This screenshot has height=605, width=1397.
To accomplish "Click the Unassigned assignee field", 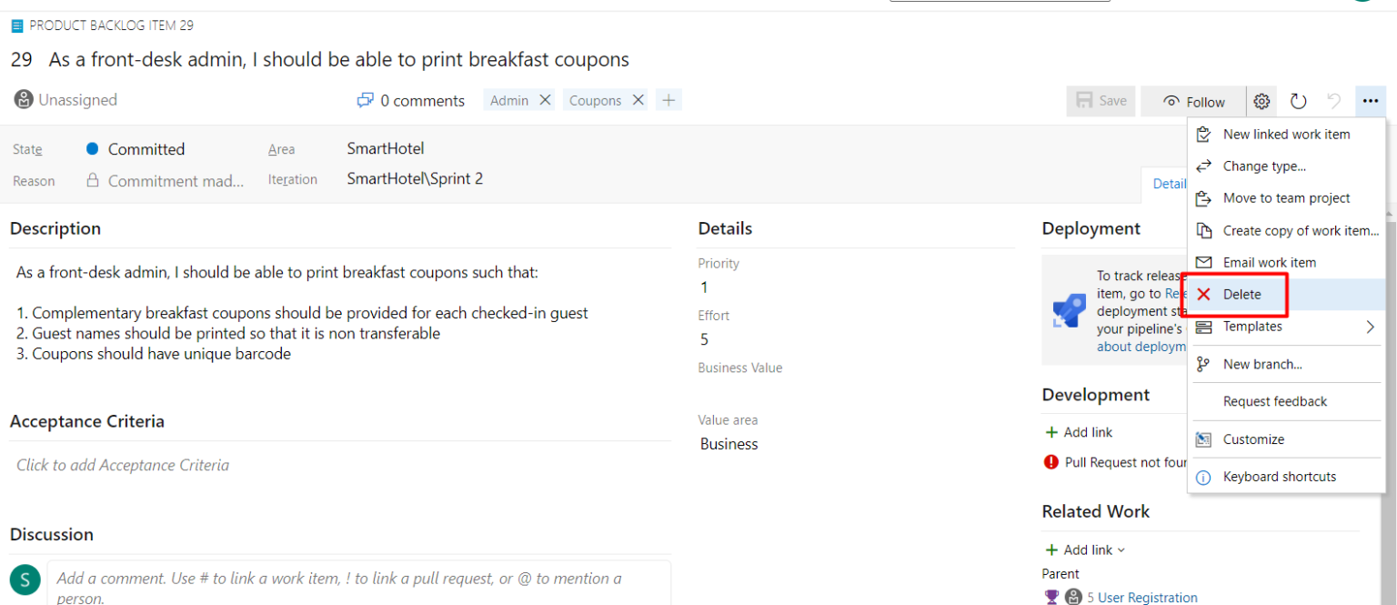I will coord(66,100).
